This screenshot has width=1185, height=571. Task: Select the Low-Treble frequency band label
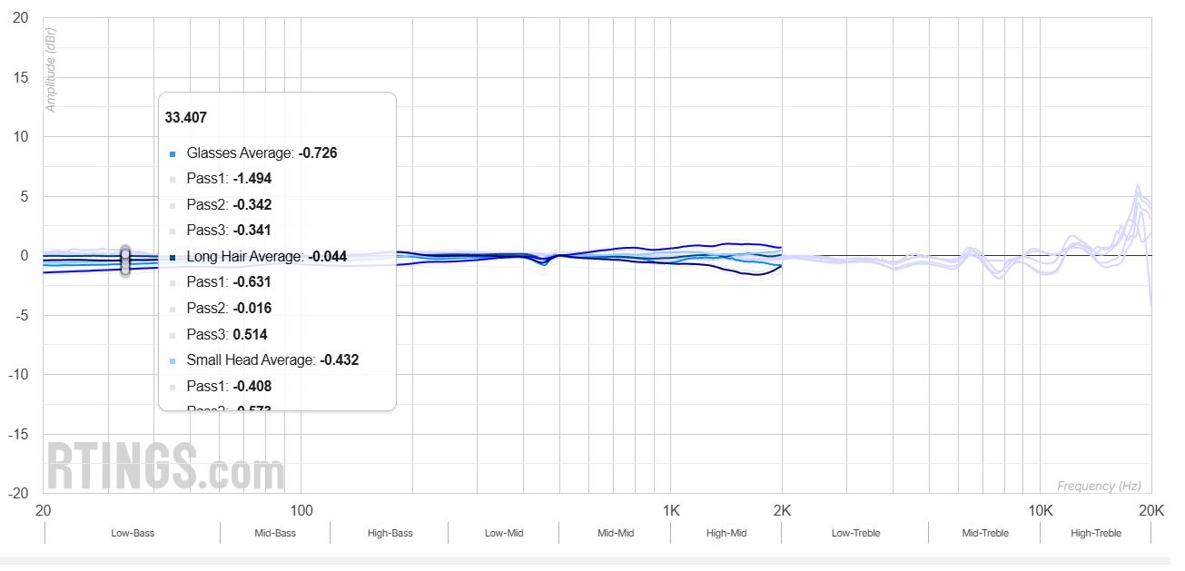coord(855,533)
